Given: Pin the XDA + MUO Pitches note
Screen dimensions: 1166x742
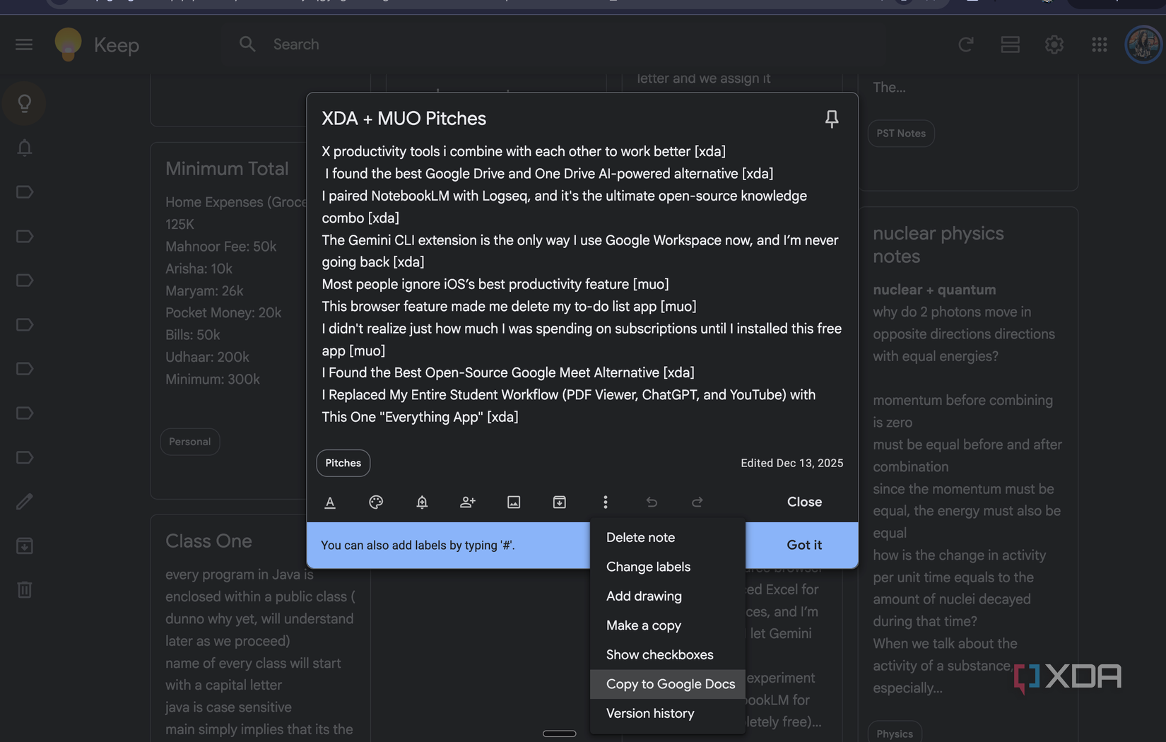Looking at the screenshot, I should click(832, 119).
